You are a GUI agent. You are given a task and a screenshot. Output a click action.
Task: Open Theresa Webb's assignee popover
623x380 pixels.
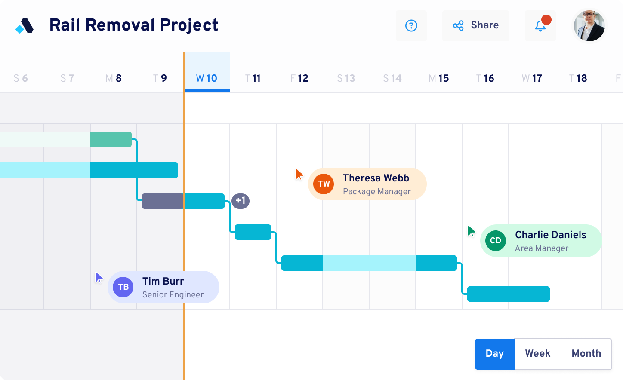pos(367,184)
